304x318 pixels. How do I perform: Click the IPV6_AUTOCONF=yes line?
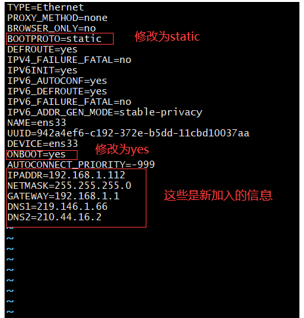[57, 81]
